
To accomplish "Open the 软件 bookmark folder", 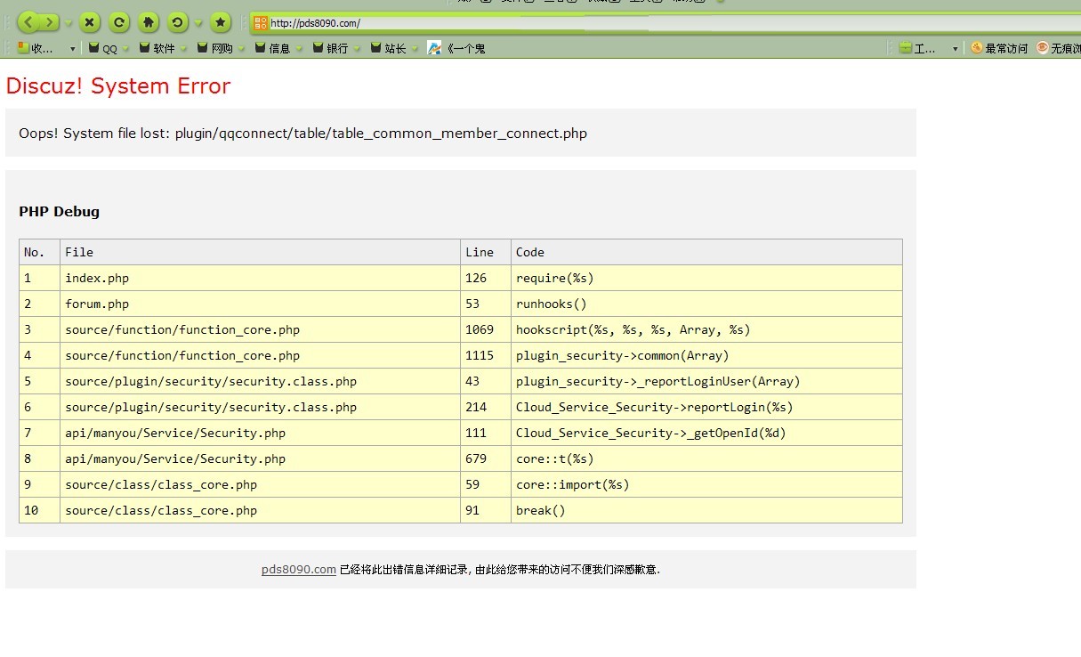I will point(157,48).
